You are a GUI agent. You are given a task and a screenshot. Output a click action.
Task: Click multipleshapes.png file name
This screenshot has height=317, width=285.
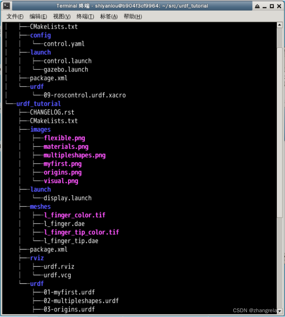coord(74,155)
